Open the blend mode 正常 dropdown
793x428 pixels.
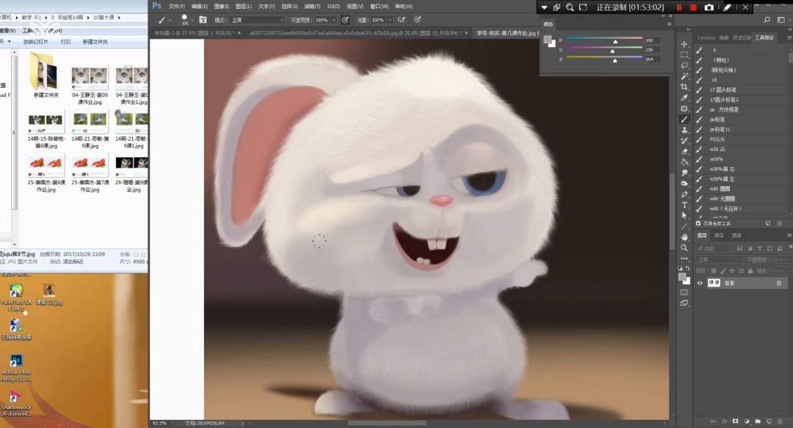click(257, 20)
